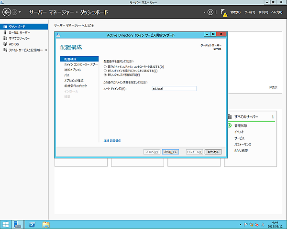
Task: Close the AD DS configuration wizard
Action: tap(221, 34)
